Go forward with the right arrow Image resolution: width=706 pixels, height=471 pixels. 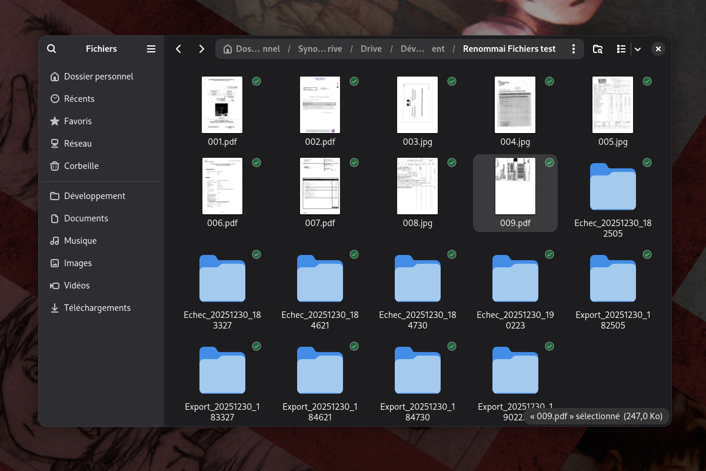click(202, 49)
